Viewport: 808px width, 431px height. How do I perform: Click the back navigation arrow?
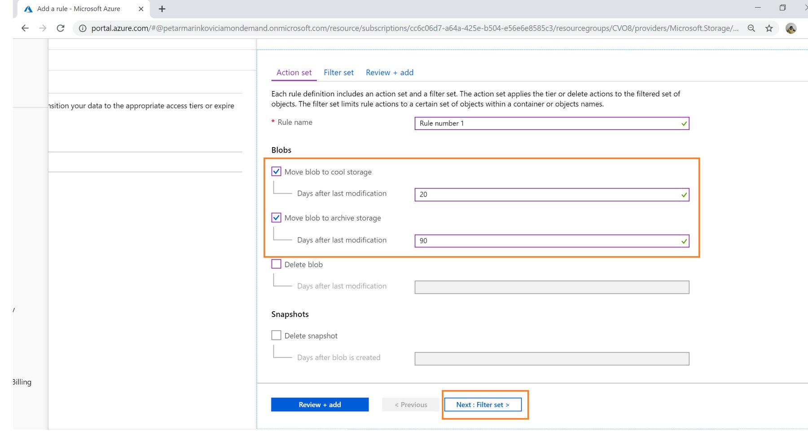click(x=25, y=28)
